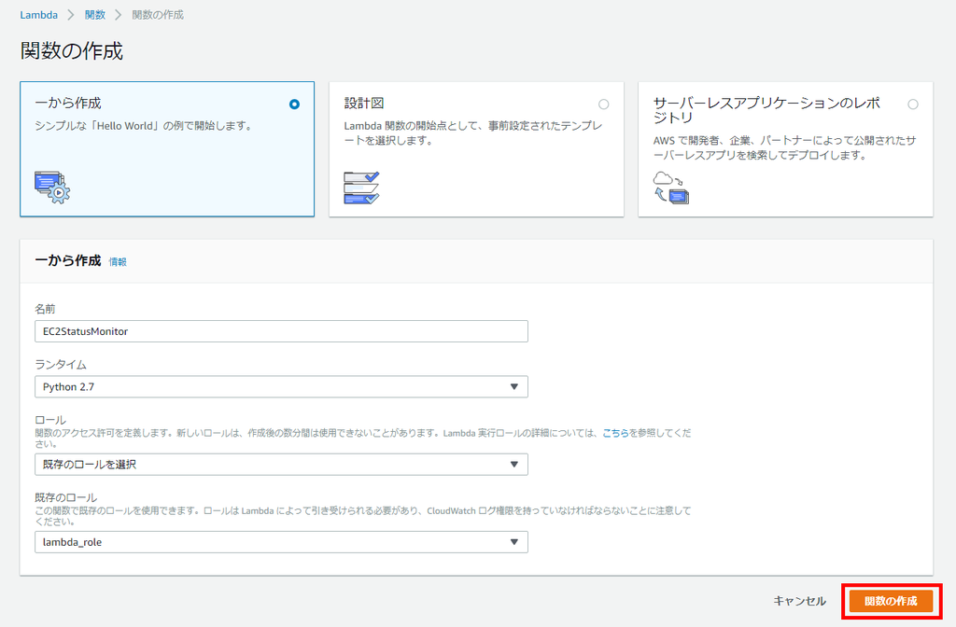
Task: Click the orange 関数の作成 button
Action: [891, 602]
